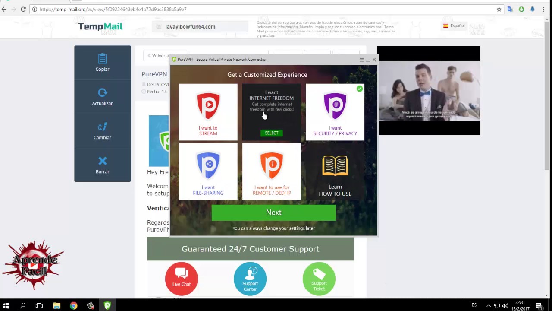Open the Español language selector
Image resolution: width=552 pixels, height=311 pixels.
pos(454,26)
